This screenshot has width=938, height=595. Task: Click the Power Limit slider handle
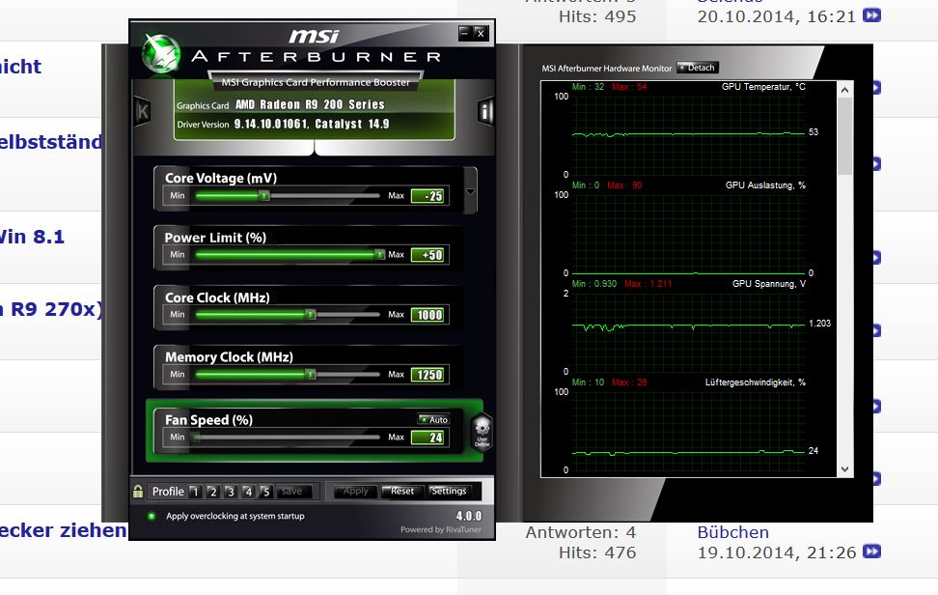click(x=379, y=254)
